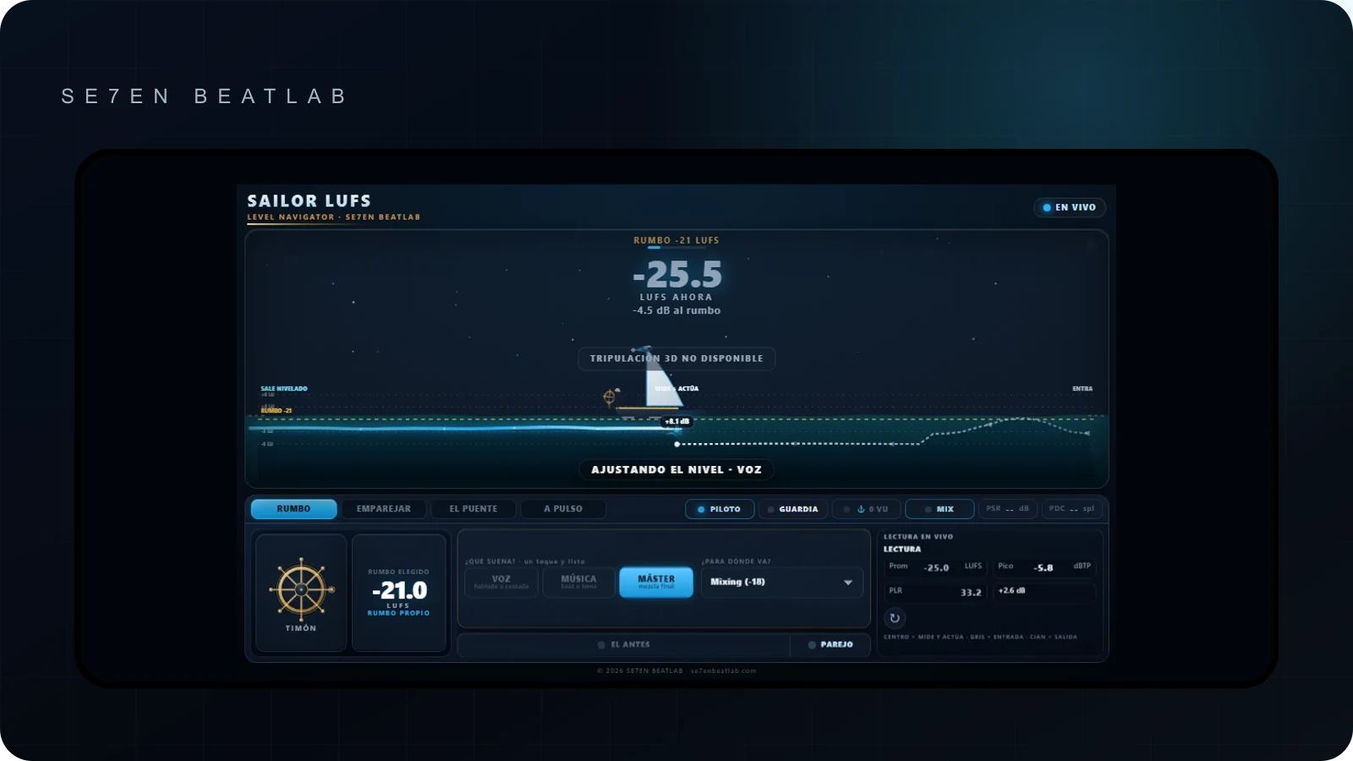Select the MÁSTER source button
The height and width of the screenshot is (761, 1353).
656,582
